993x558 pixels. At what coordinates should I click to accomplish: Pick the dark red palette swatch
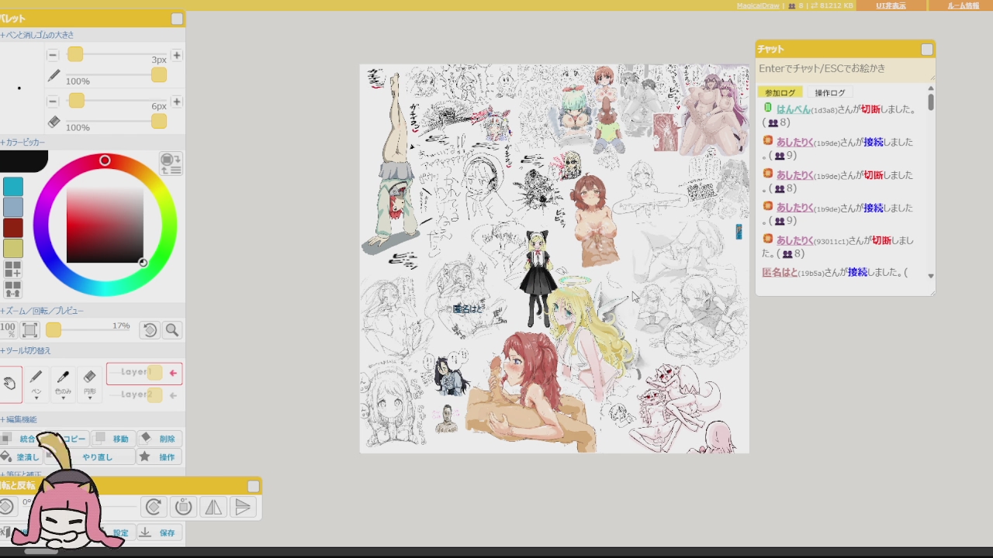click(x=13, y=228)
